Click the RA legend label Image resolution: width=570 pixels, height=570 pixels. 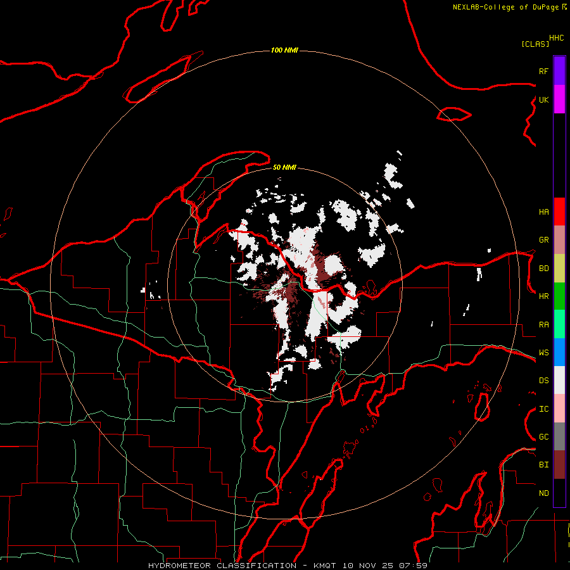[543, 325]
